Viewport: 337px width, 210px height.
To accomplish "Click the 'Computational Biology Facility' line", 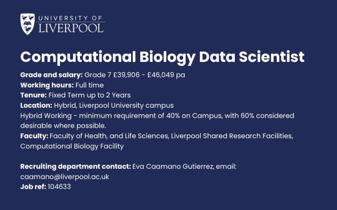I will coord(72,146).
